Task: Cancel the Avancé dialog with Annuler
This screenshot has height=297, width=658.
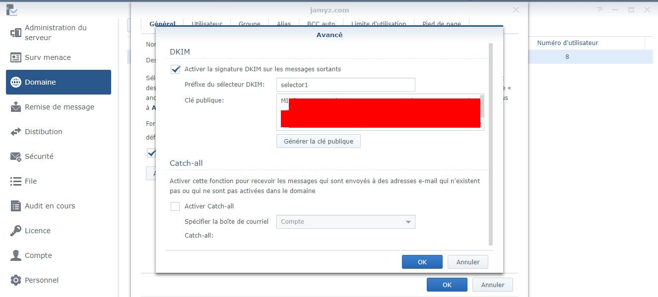Action: 468,262
